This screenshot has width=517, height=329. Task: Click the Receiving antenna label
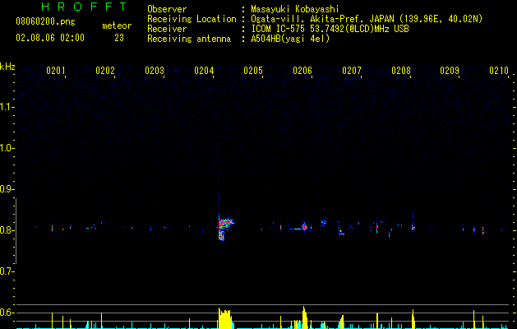pos(189,39)
